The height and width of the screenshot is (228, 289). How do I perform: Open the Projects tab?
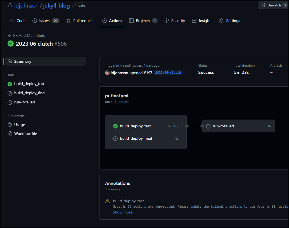[x=143, y=21]
